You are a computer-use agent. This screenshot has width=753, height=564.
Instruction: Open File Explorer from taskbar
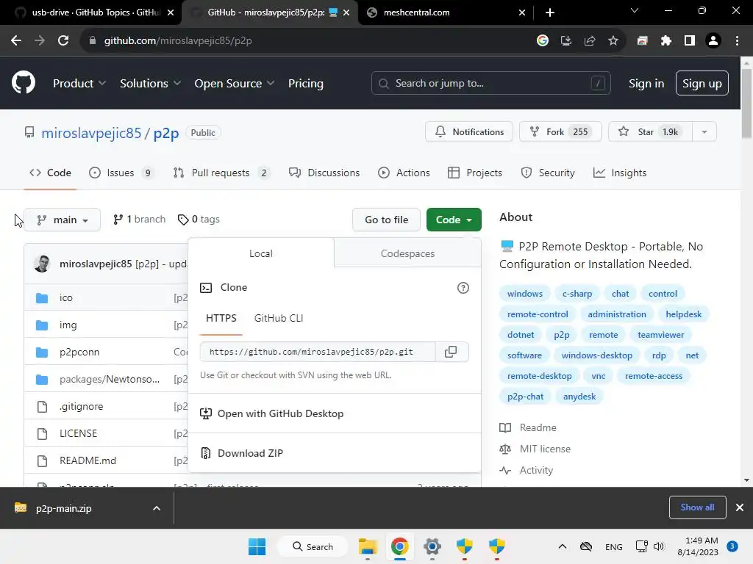point(368,546)
